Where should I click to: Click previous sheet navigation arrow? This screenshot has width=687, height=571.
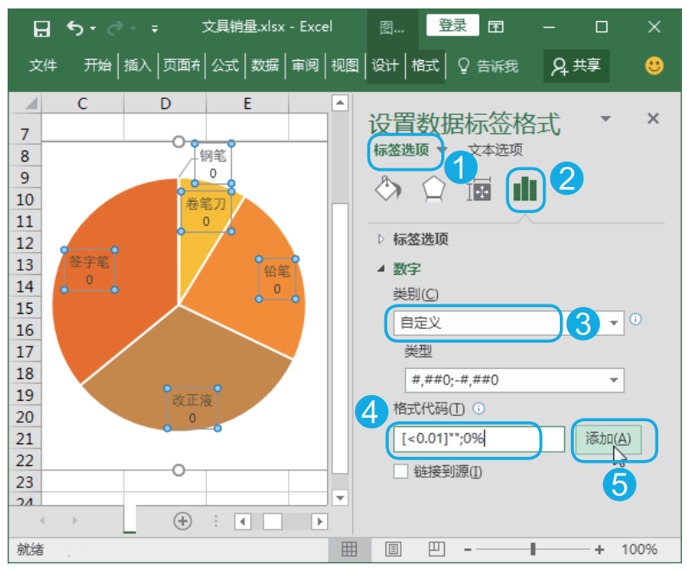(42, 521)
